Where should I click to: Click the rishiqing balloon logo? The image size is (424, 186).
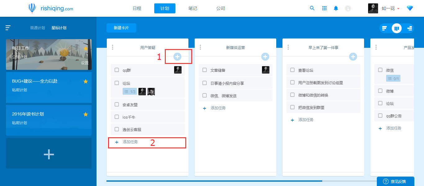(32, 8)
